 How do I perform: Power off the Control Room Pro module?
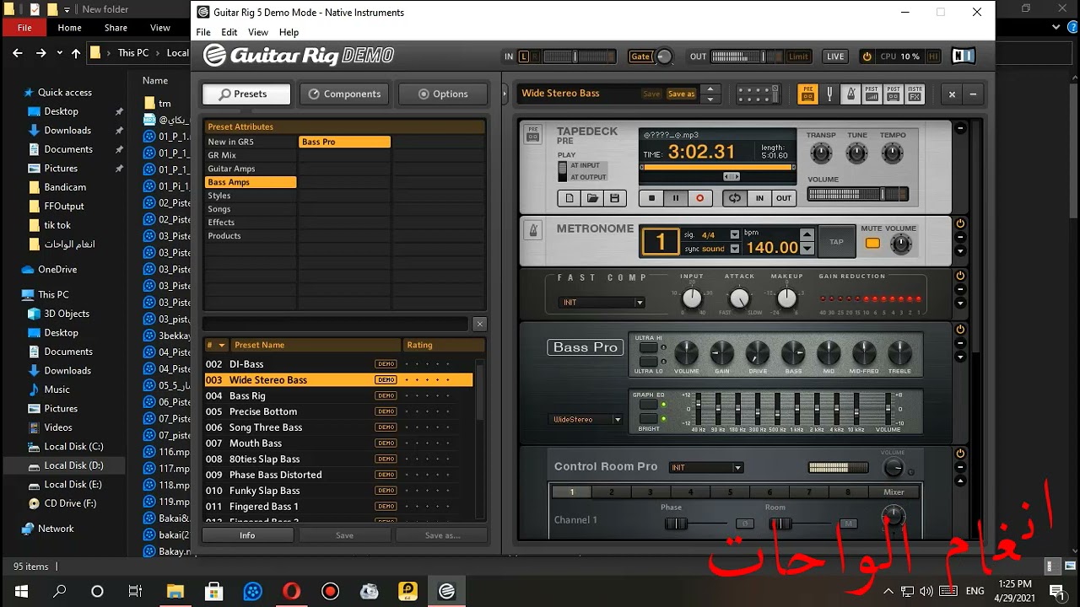click(960, 454)
